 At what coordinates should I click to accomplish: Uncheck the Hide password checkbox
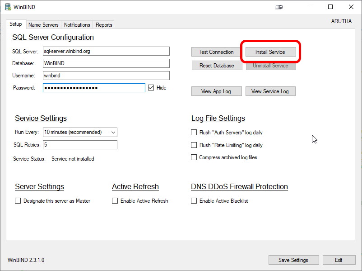point(151,88)
